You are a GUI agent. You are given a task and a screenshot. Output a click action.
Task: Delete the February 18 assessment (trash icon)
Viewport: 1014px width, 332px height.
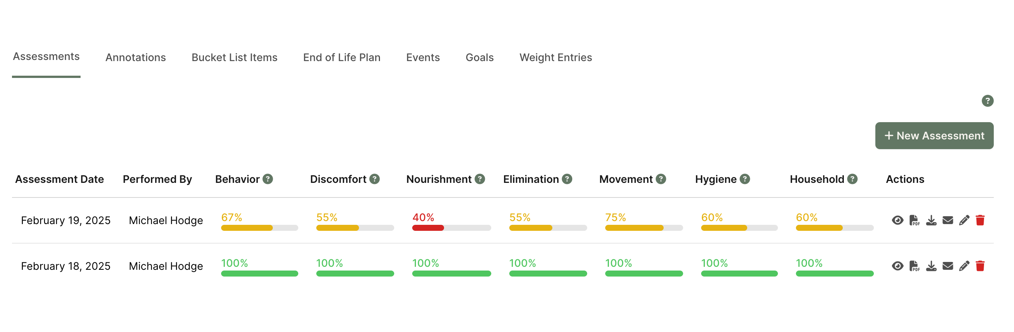(x=980, y=266)
